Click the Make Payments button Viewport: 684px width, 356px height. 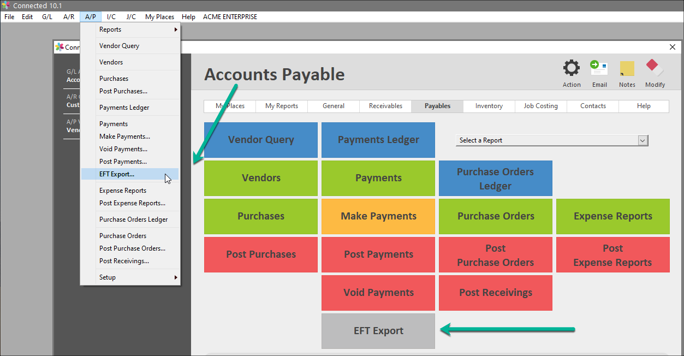378,216
